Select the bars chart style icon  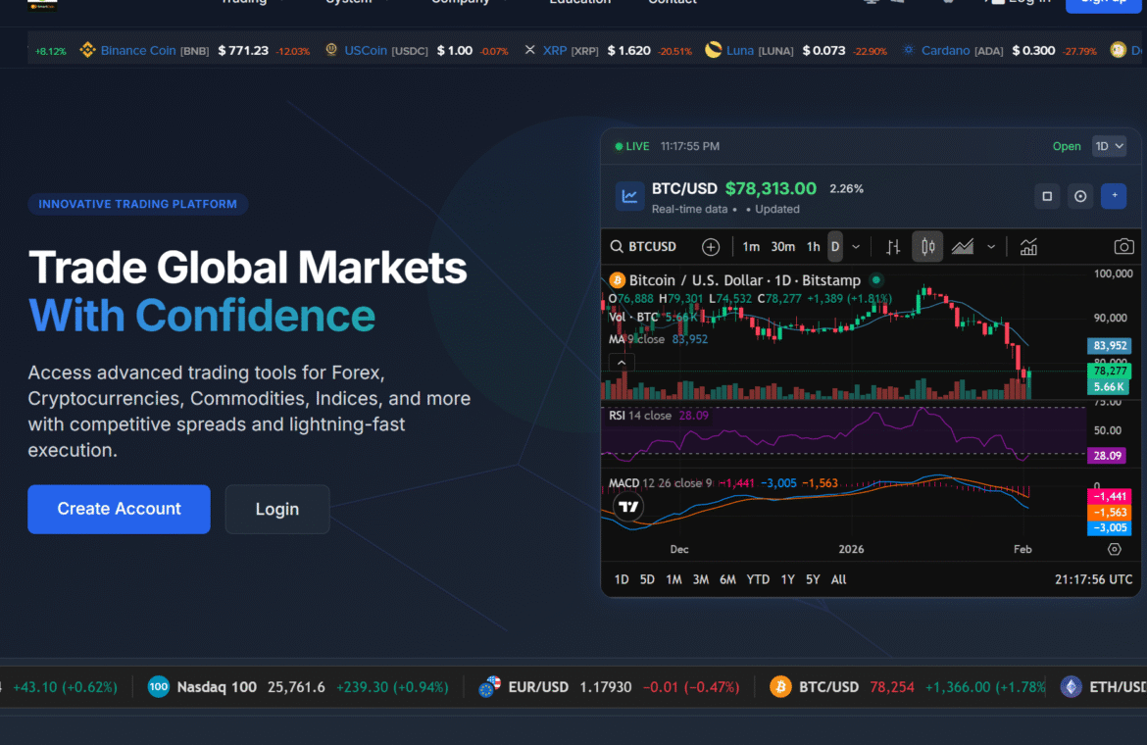[893, 247]
